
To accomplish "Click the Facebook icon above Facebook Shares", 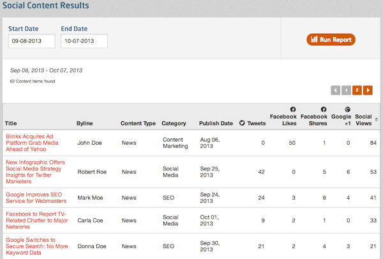I will [x=323, y=109].
